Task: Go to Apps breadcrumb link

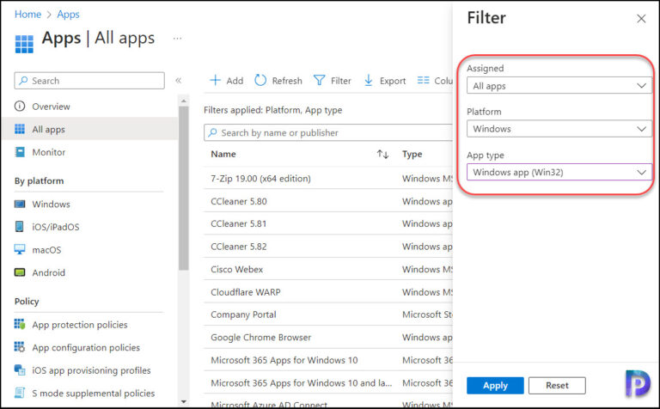Action: click(x=68, y=15)
